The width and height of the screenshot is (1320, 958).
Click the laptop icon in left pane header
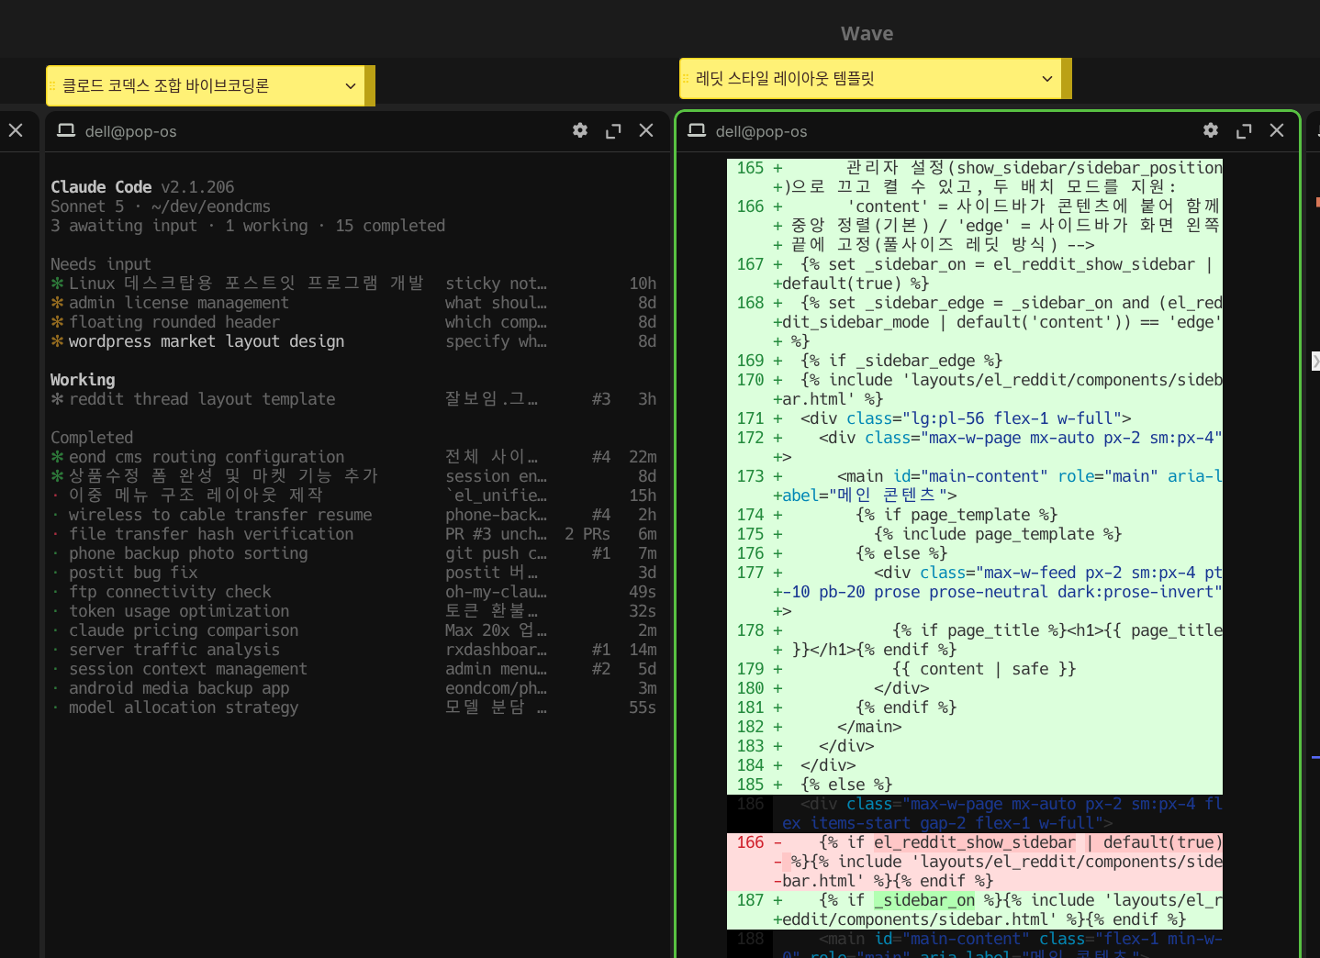pyautogui.click(x=66, y=130)
